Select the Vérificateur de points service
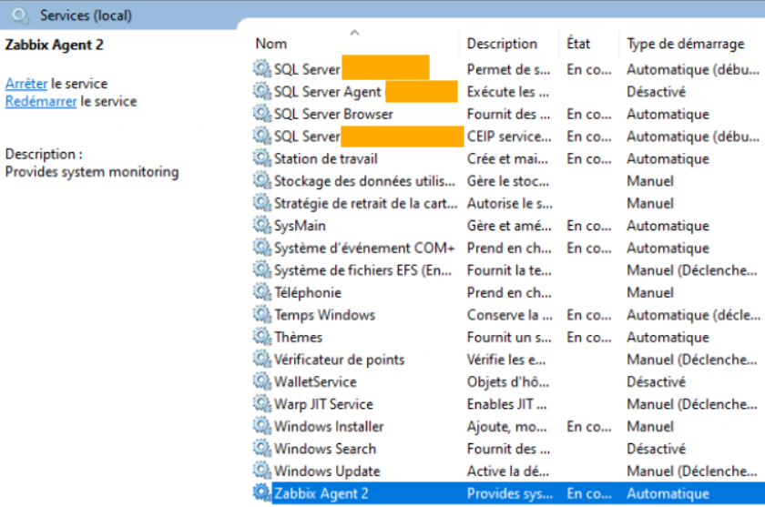The width and height of the screenshot is (765, 507). [x=340, y=360]
